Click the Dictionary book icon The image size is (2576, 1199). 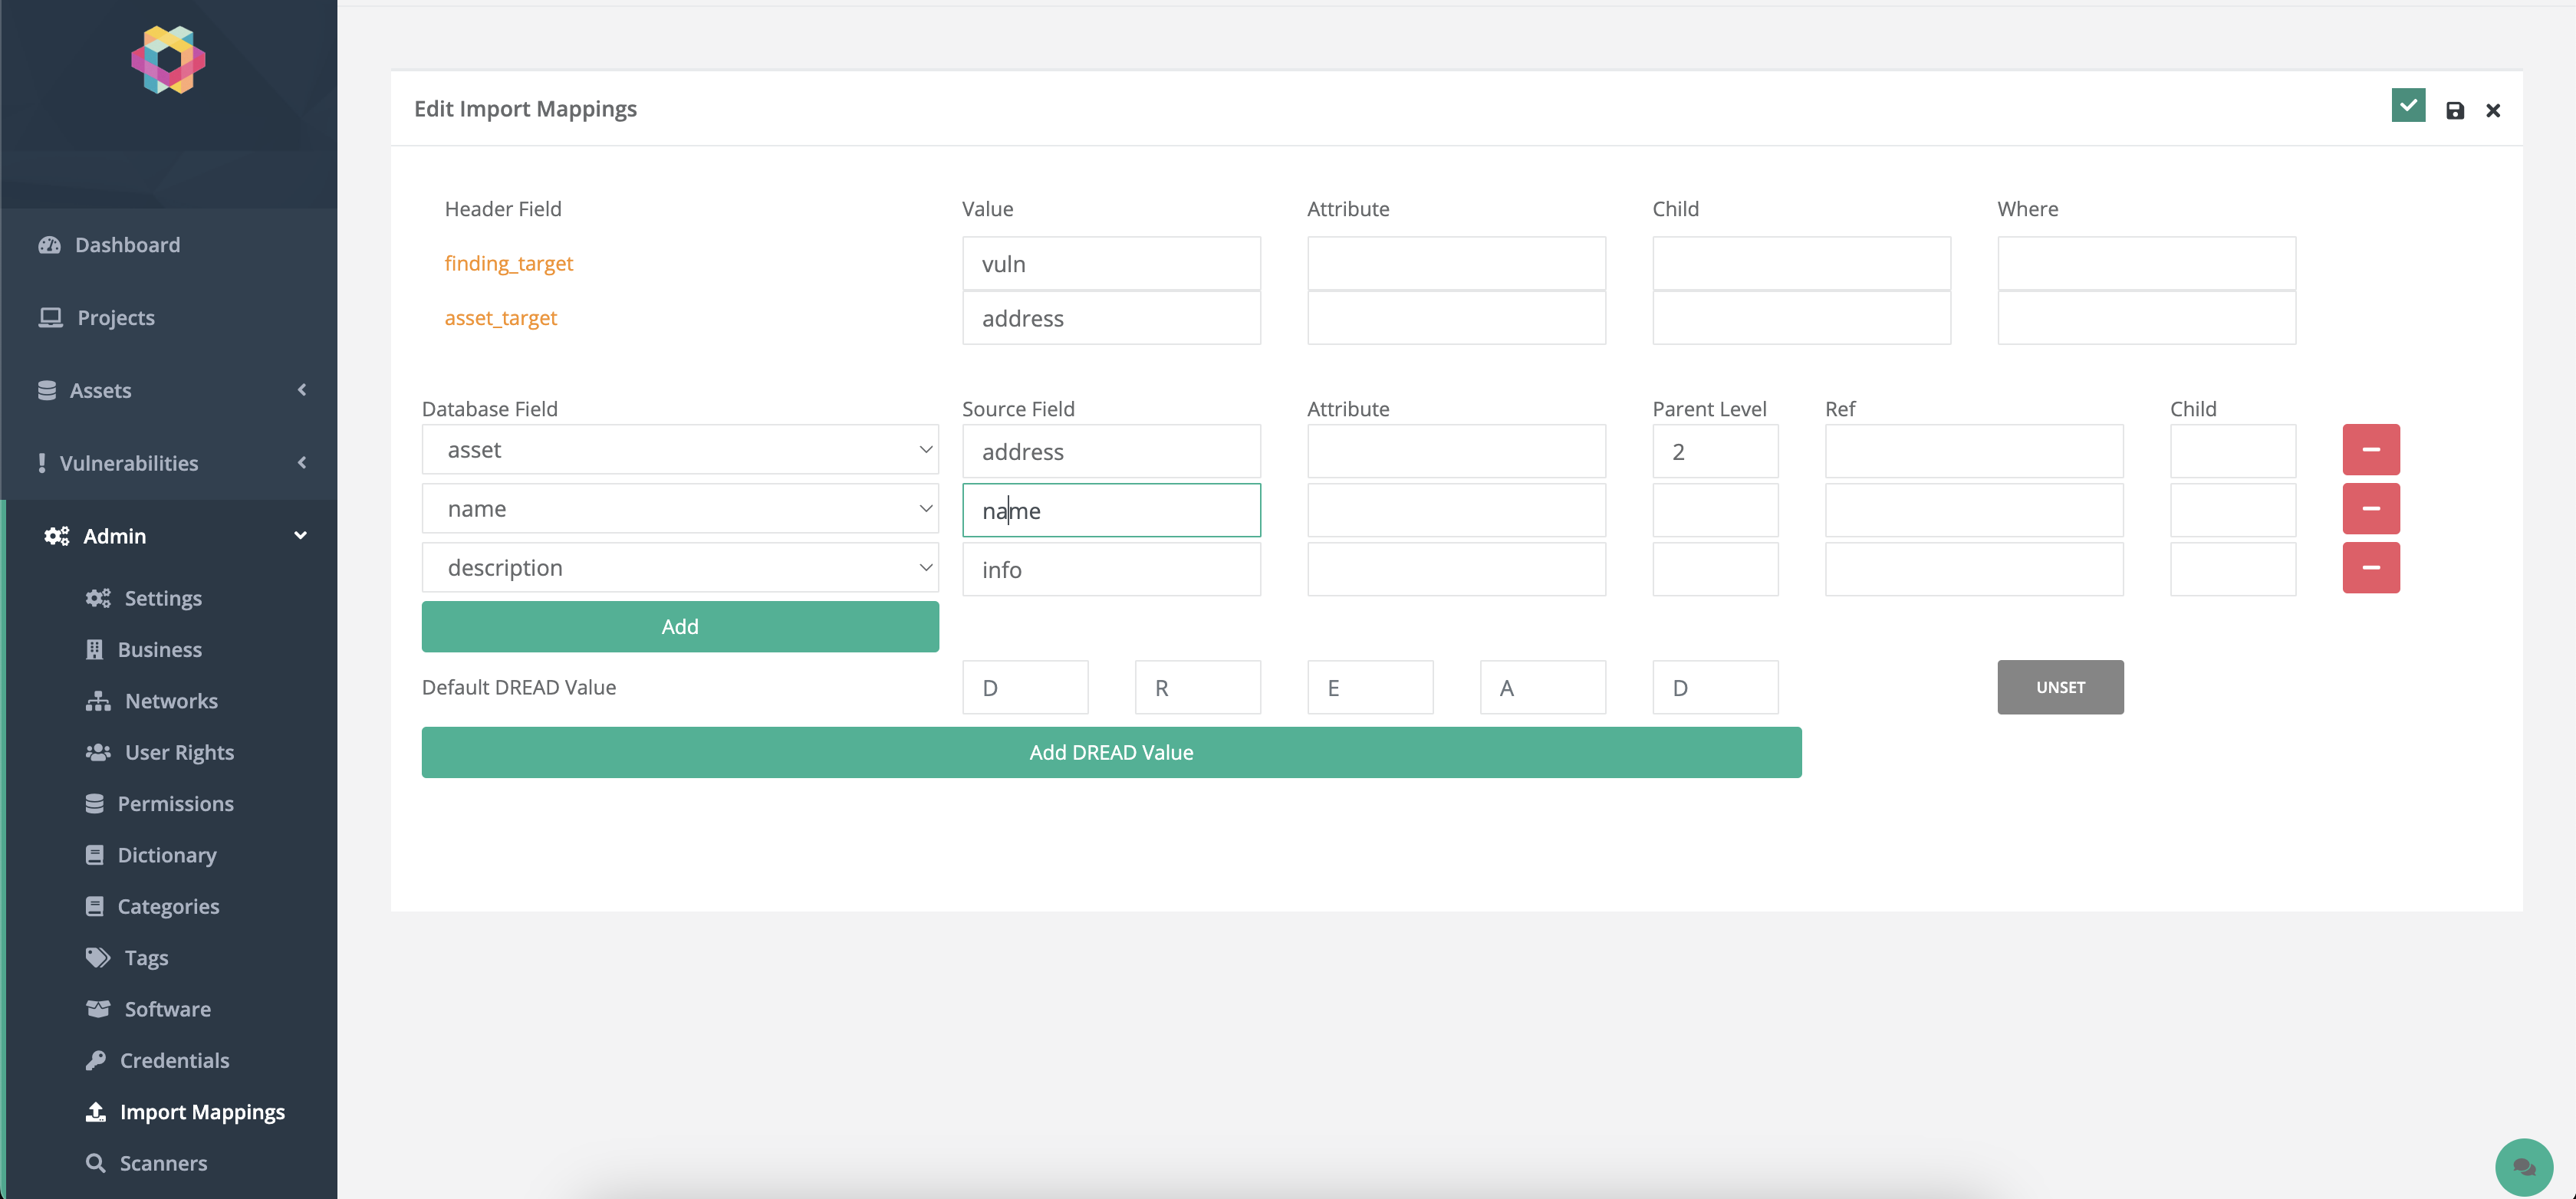[95, 855]
